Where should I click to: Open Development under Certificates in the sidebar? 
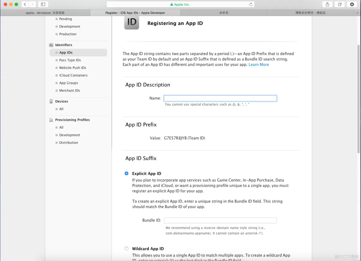point(70,26)
